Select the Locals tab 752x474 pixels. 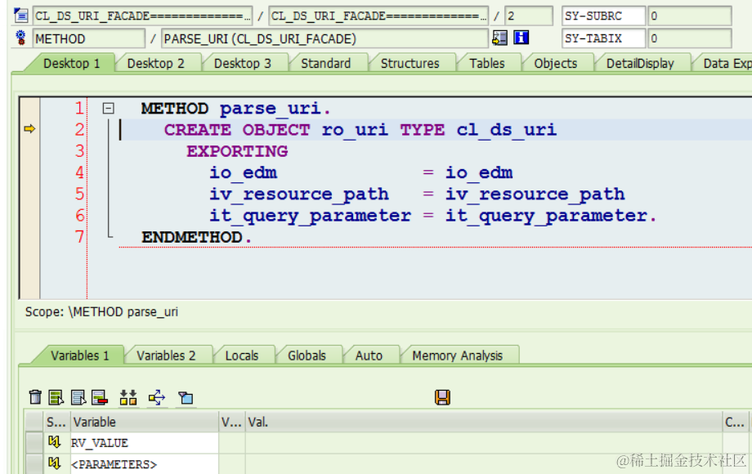(x=242, y=355)
